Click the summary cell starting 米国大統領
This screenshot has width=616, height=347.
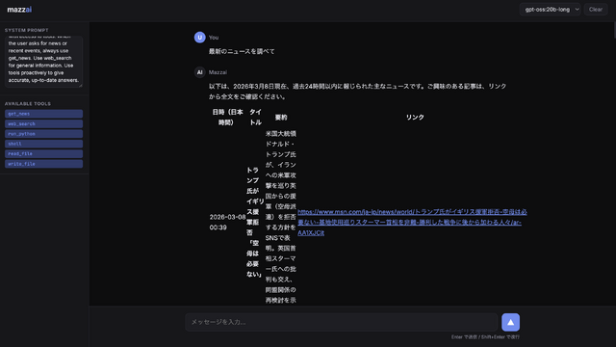click(x=281, y=217)
